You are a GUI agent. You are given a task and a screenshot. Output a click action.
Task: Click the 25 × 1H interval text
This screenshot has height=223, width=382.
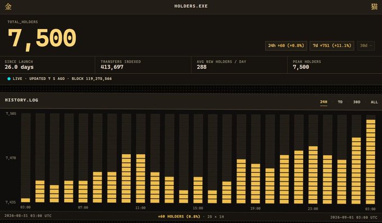(216, 217)
